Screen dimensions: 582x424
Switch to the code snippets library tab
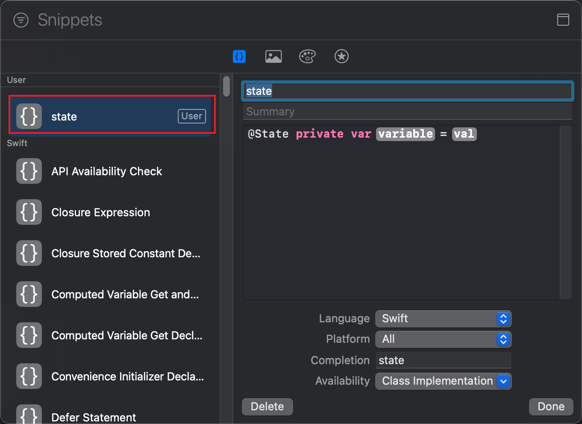coord(239,56)
